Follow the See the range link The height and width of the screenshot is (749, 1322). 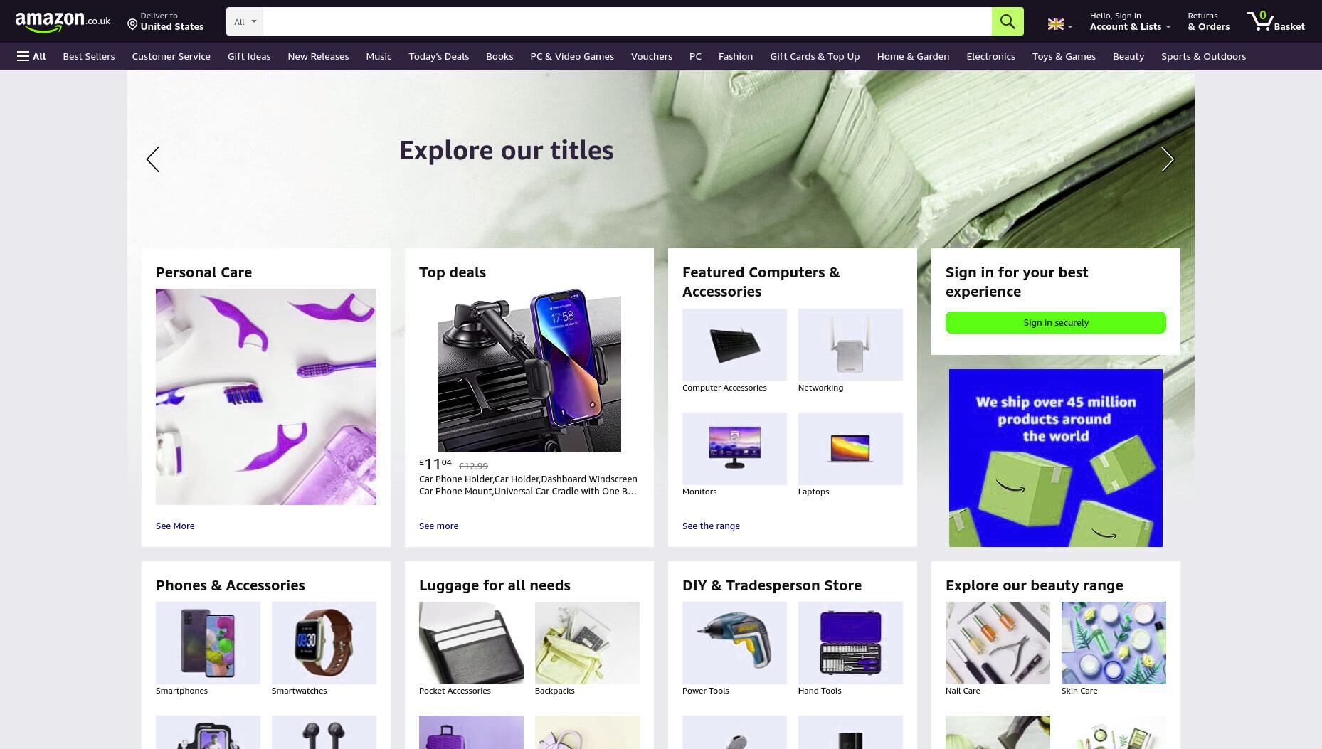[x=711, y=526]
